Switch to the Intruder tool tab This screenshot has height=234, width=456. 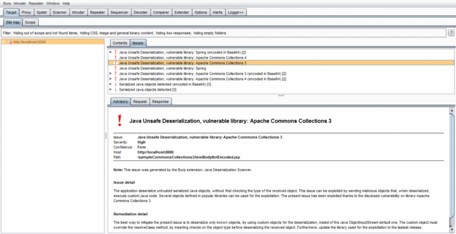[78, 12]
